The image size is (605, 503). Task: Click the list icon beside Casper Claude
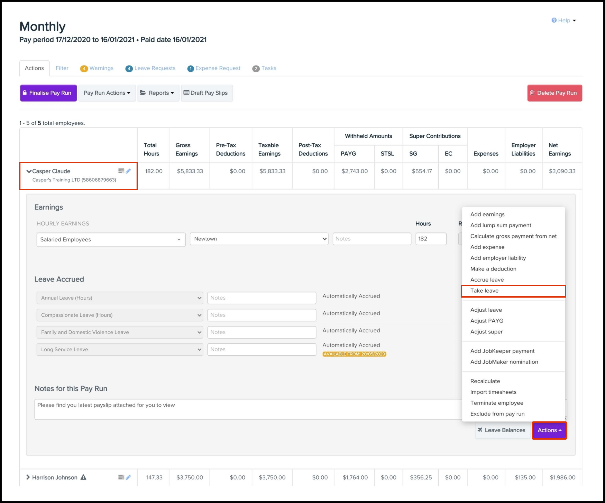click(x=121, y=171)
